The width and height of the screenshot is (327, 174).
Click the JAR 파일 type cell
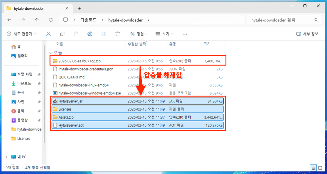coord(176,101)
